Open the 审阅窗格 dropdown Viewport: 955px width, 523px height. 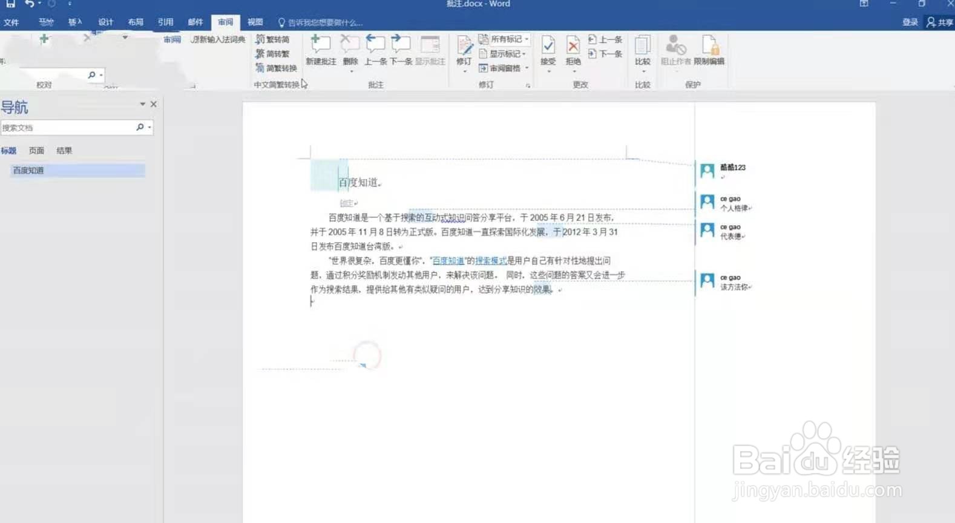(504, 68)
